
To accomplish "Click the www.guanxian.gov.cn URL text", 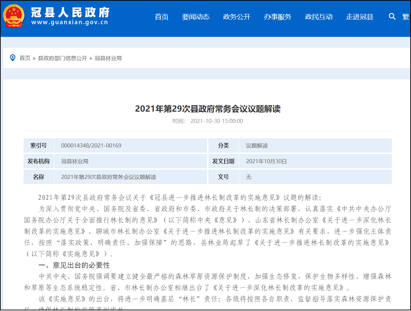I will (x=70, y=23).
